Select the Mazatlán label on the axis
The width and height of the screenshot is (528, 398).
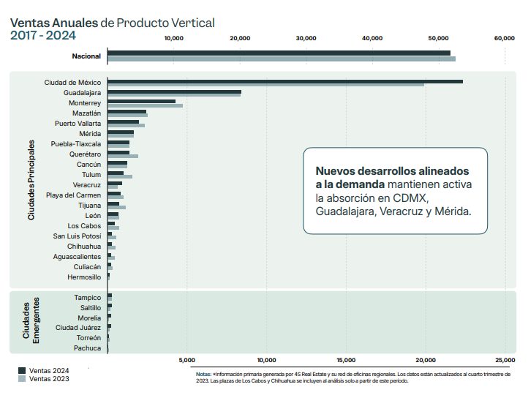point(86,113)
